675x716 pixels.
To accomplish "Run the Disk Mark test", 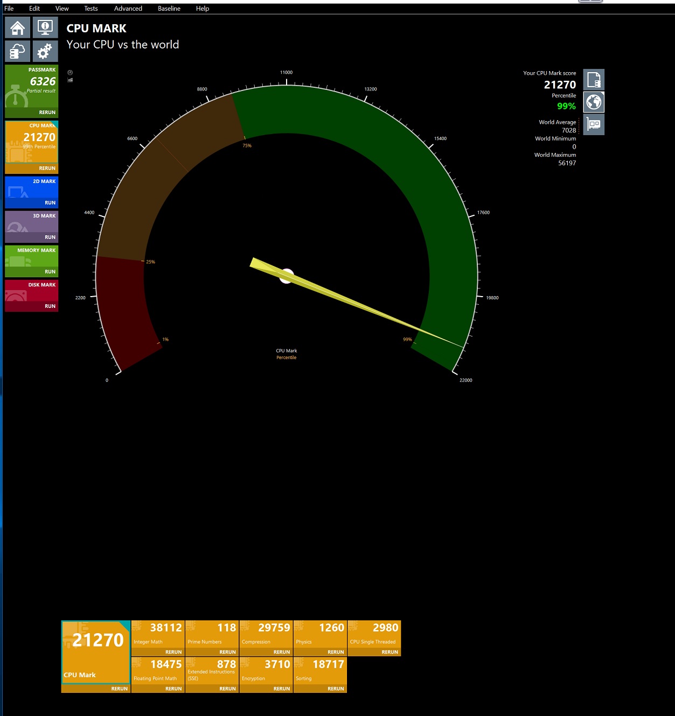I will [x=32, y=306].
